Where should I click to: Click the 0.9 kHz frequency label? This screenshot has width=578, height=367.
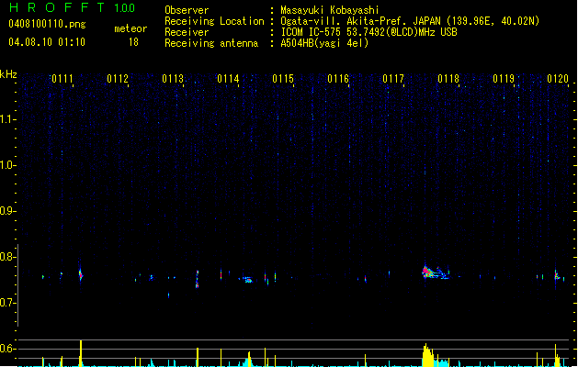pos(7,211)
